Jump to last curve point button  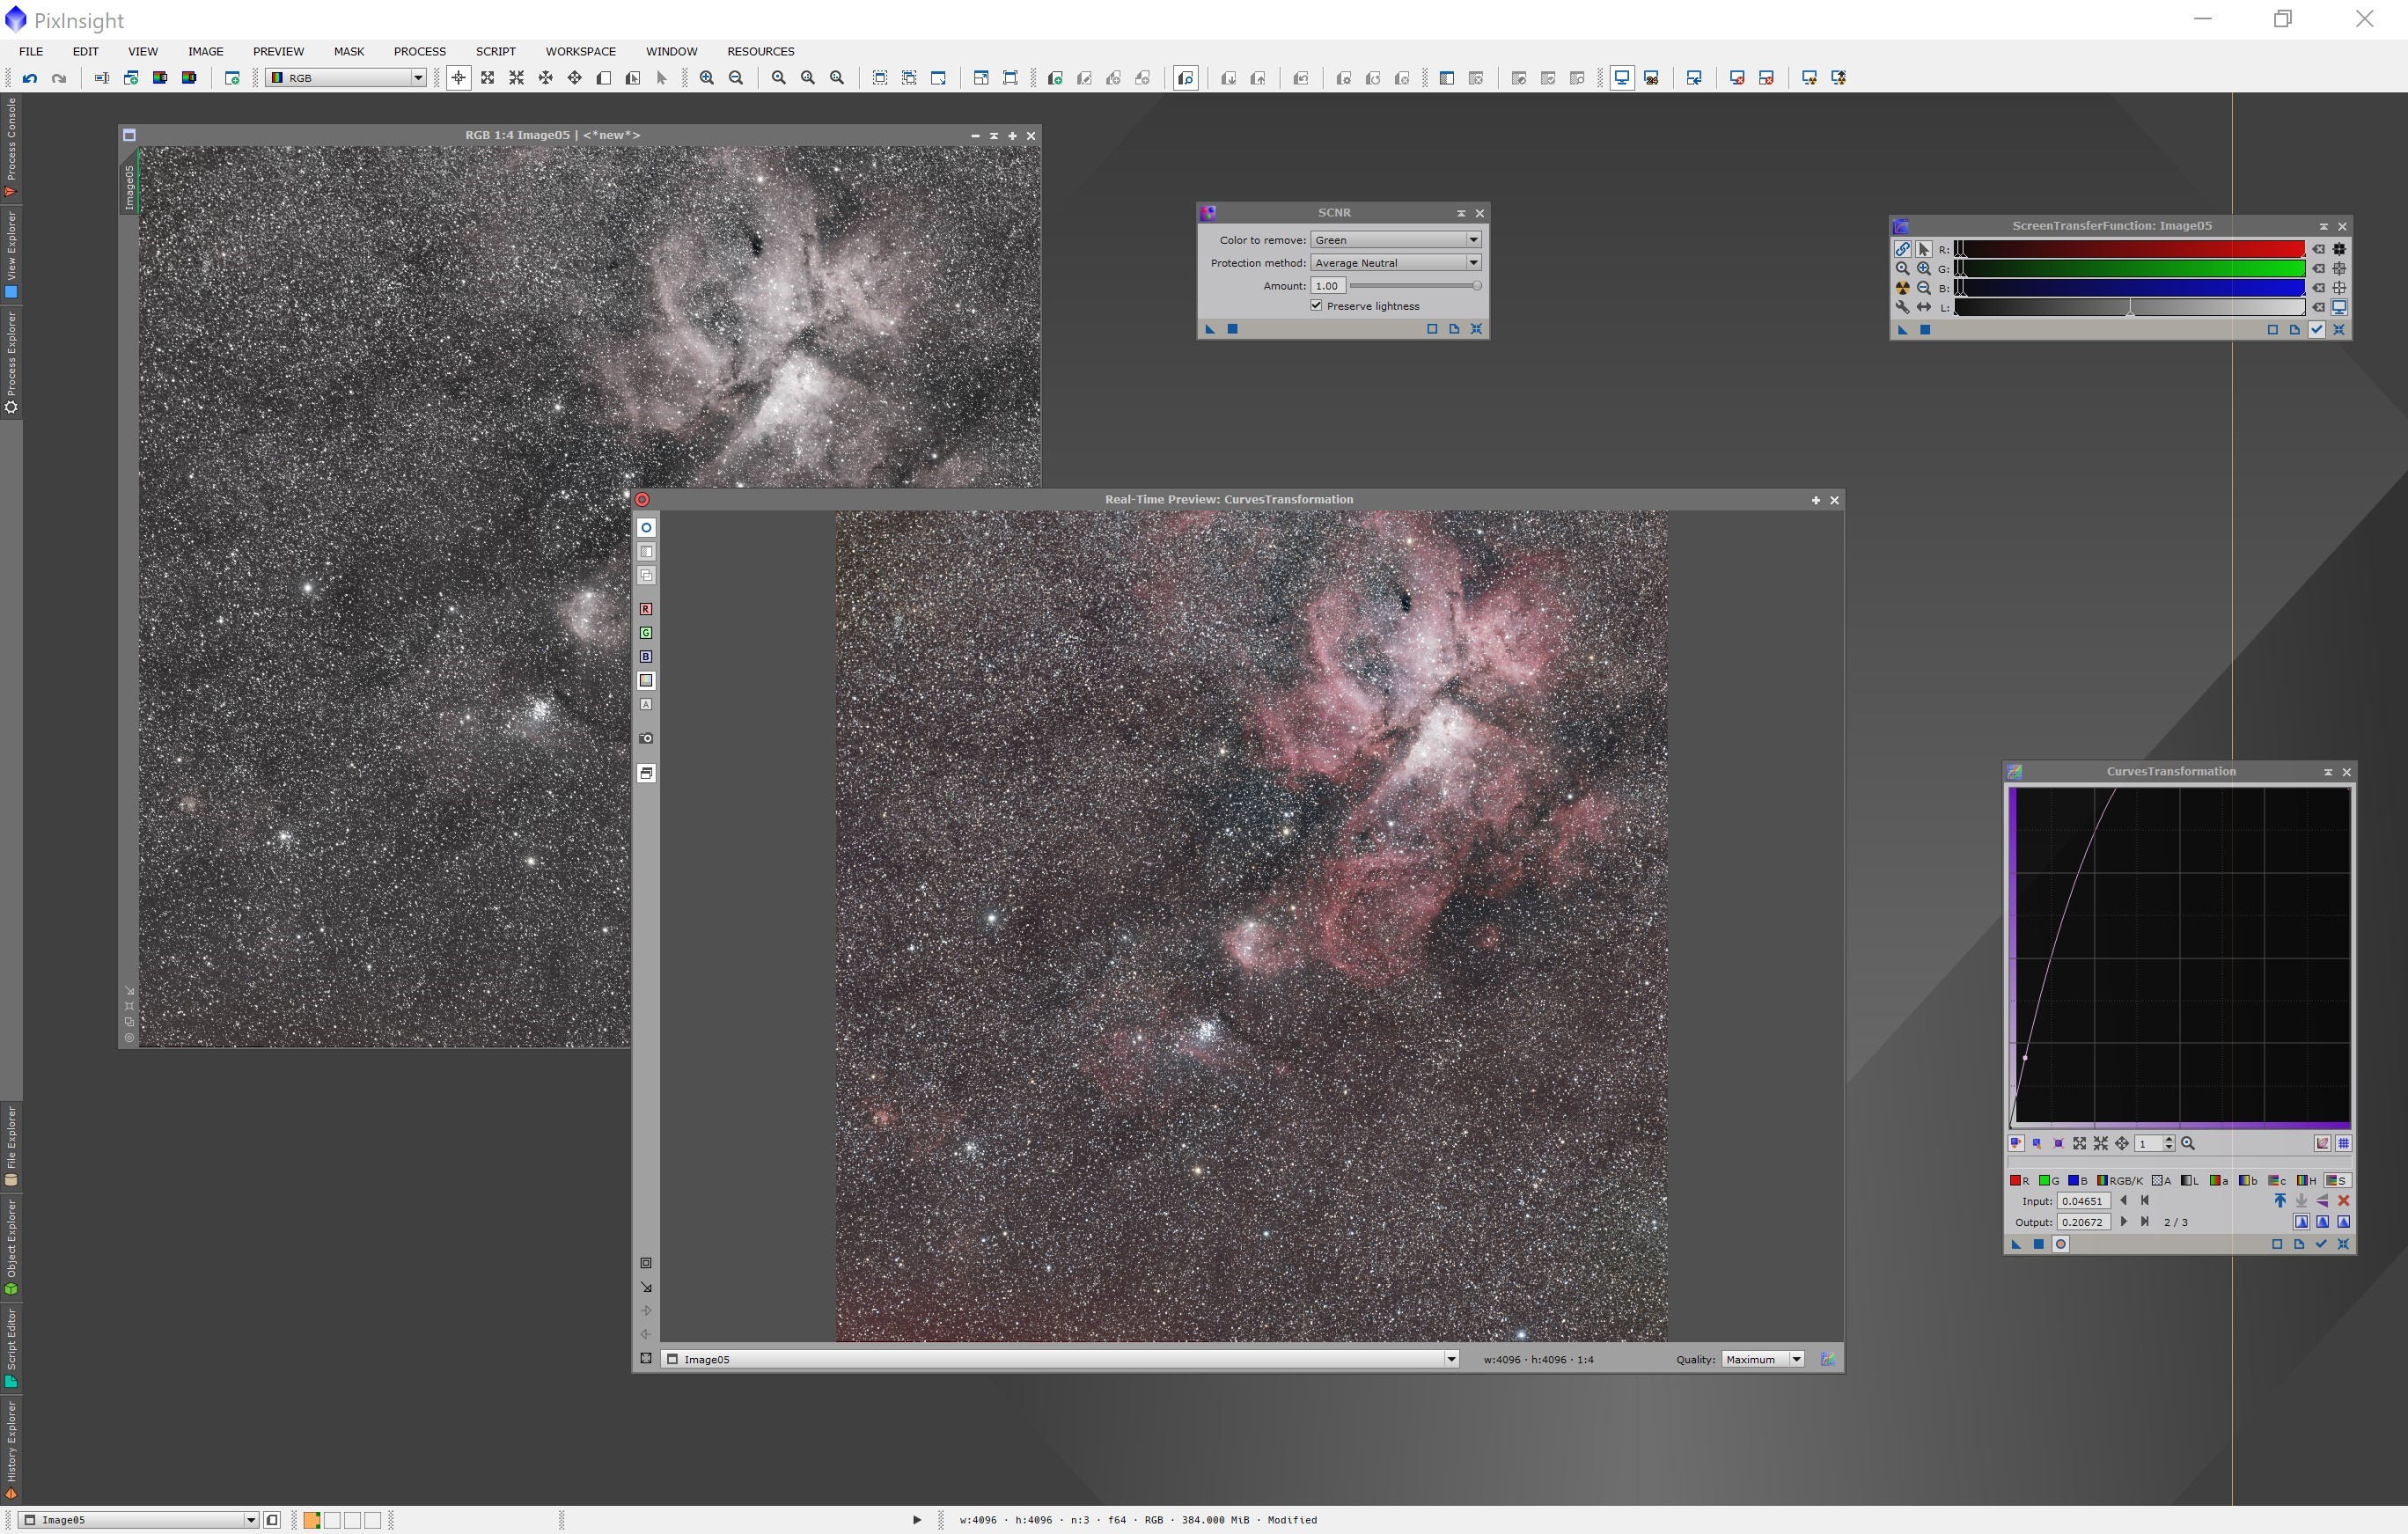tap(2145, 1222)
